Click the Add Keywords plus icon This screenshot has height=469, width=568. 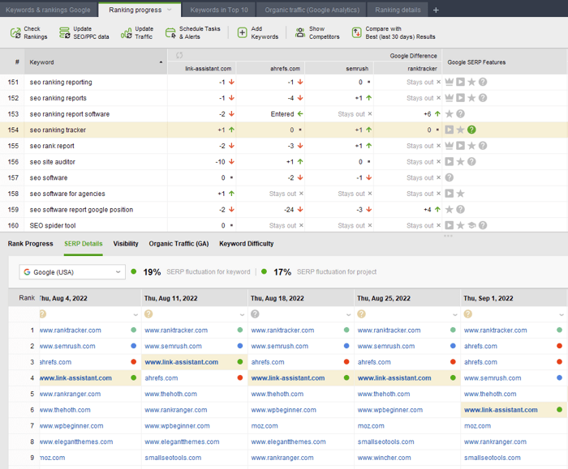(x=243, y=33)
